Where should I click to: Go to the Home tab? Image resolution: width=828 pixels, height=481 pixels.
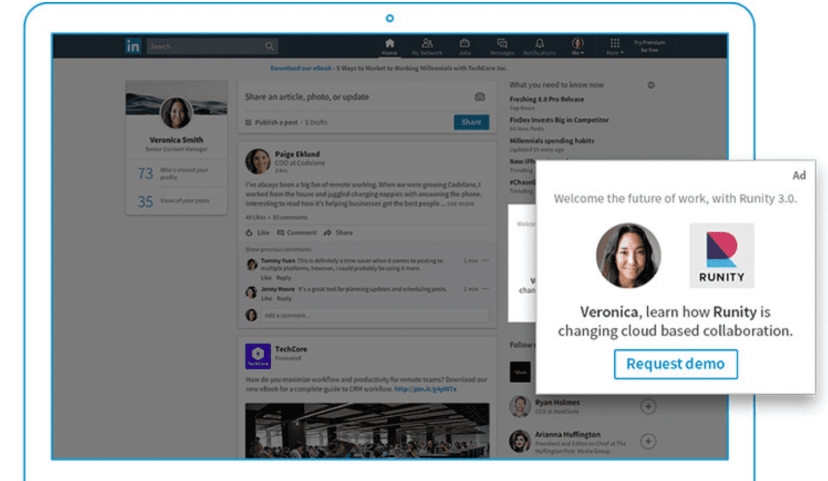(x=390, y=47)
